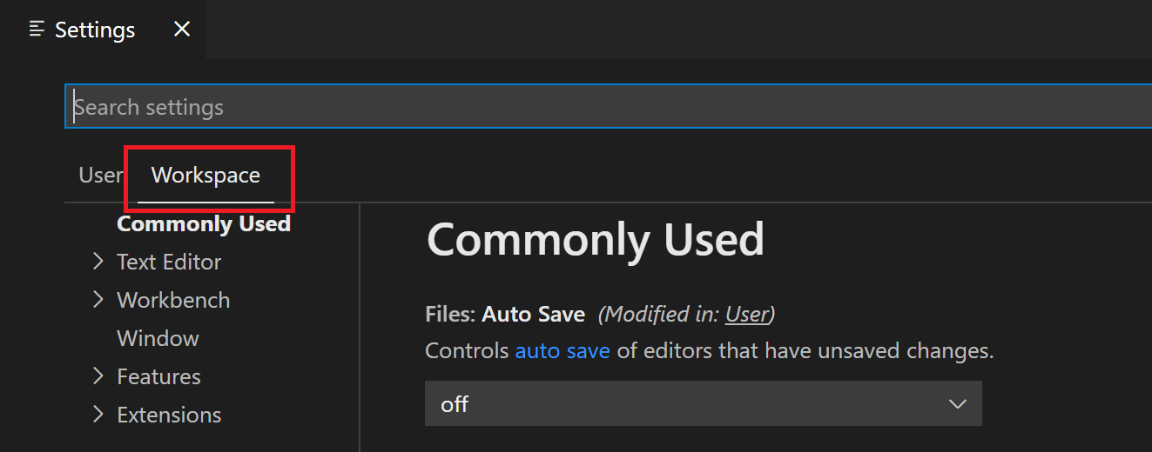Click the Text Editor category label
1152x452 pixels.
click(169, 262)
